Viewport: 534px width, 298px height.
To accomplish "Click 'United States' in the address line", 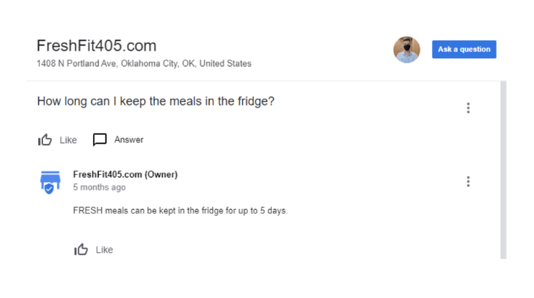I will pyautogui.click(x=225, y=64).
